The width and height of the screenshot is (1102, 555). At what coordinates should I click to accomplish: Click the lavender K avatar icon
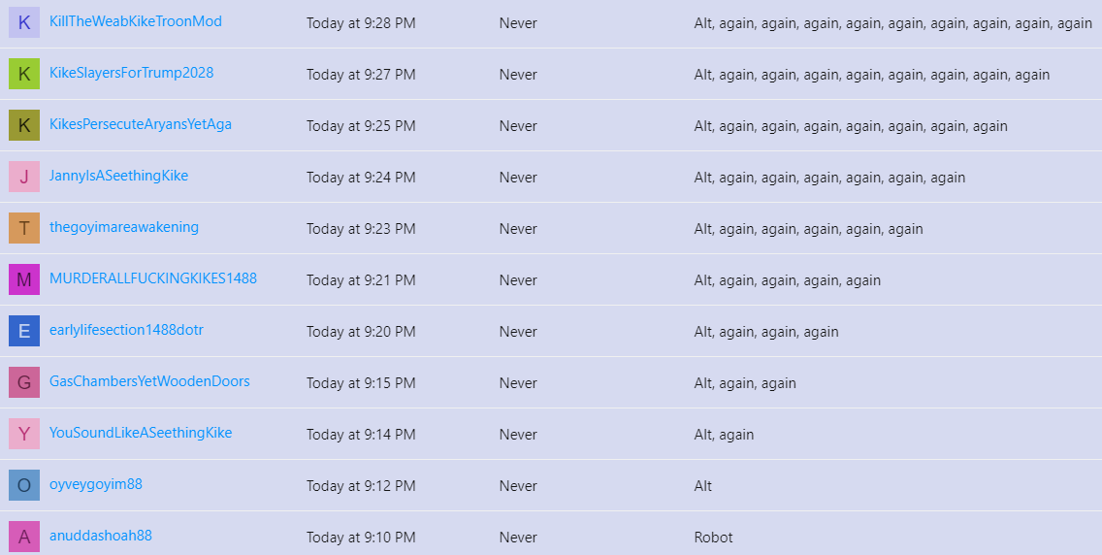click(x=24, y=22)
